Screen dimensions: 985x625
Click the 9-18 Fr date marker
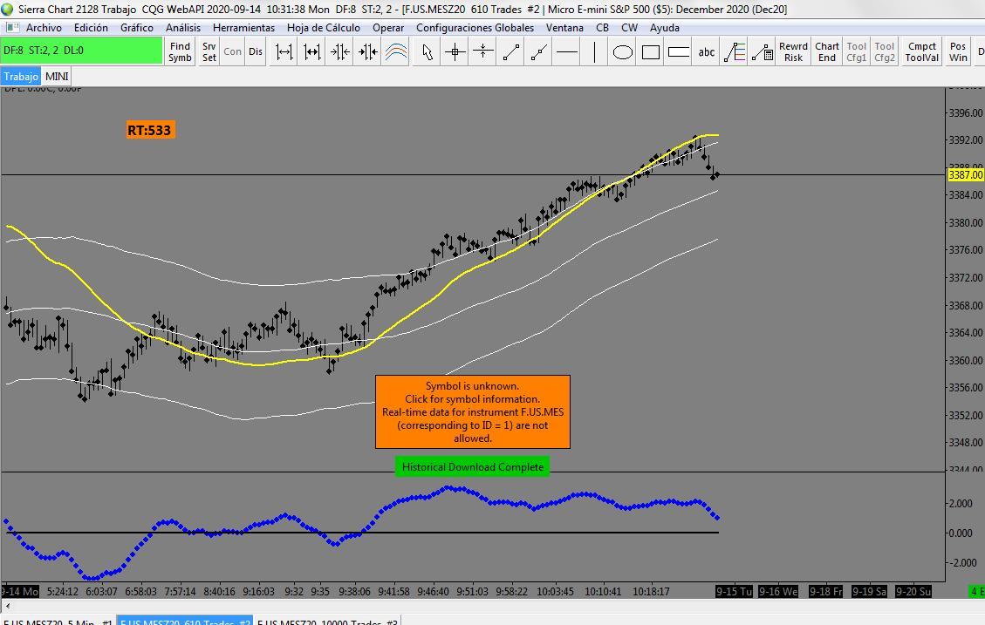[x=825, y=591]
